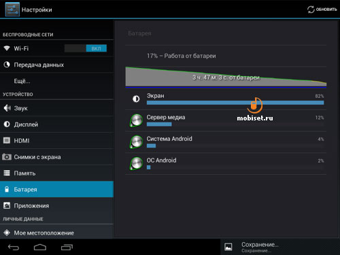Open 'Дисплей' settings
The width and height of the screenshot is (340, 255).
[x=56, y=124]
